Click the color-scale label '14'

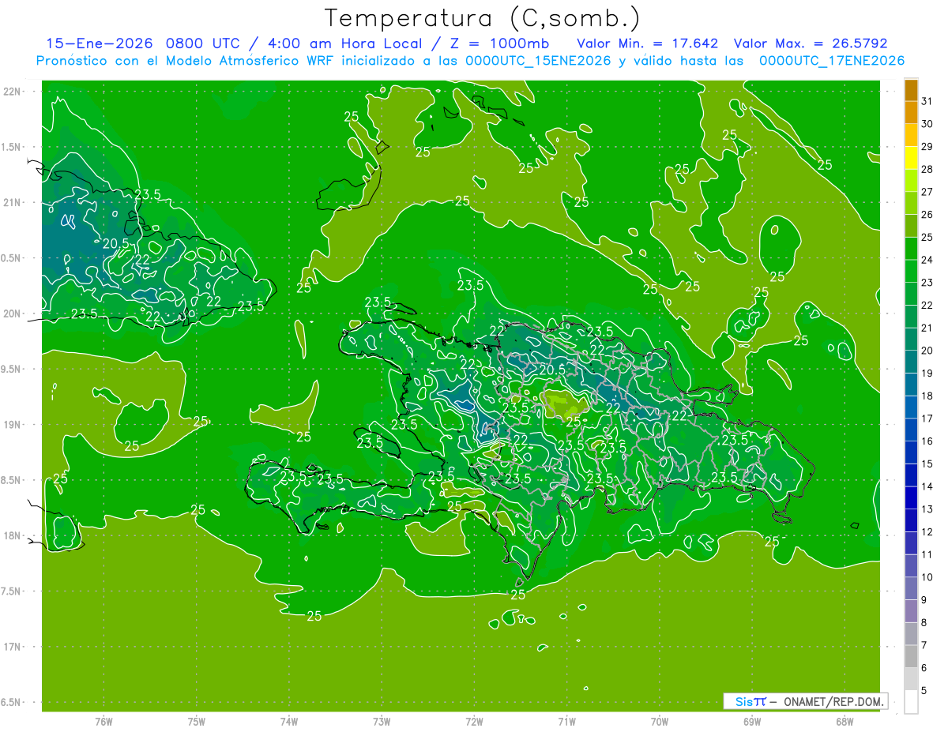point(927,487)
